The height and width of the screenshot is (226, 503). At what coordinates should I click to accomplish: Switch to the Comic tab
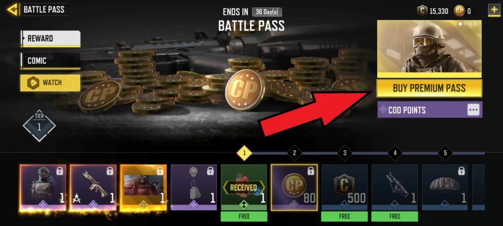(x=51, y=61)
